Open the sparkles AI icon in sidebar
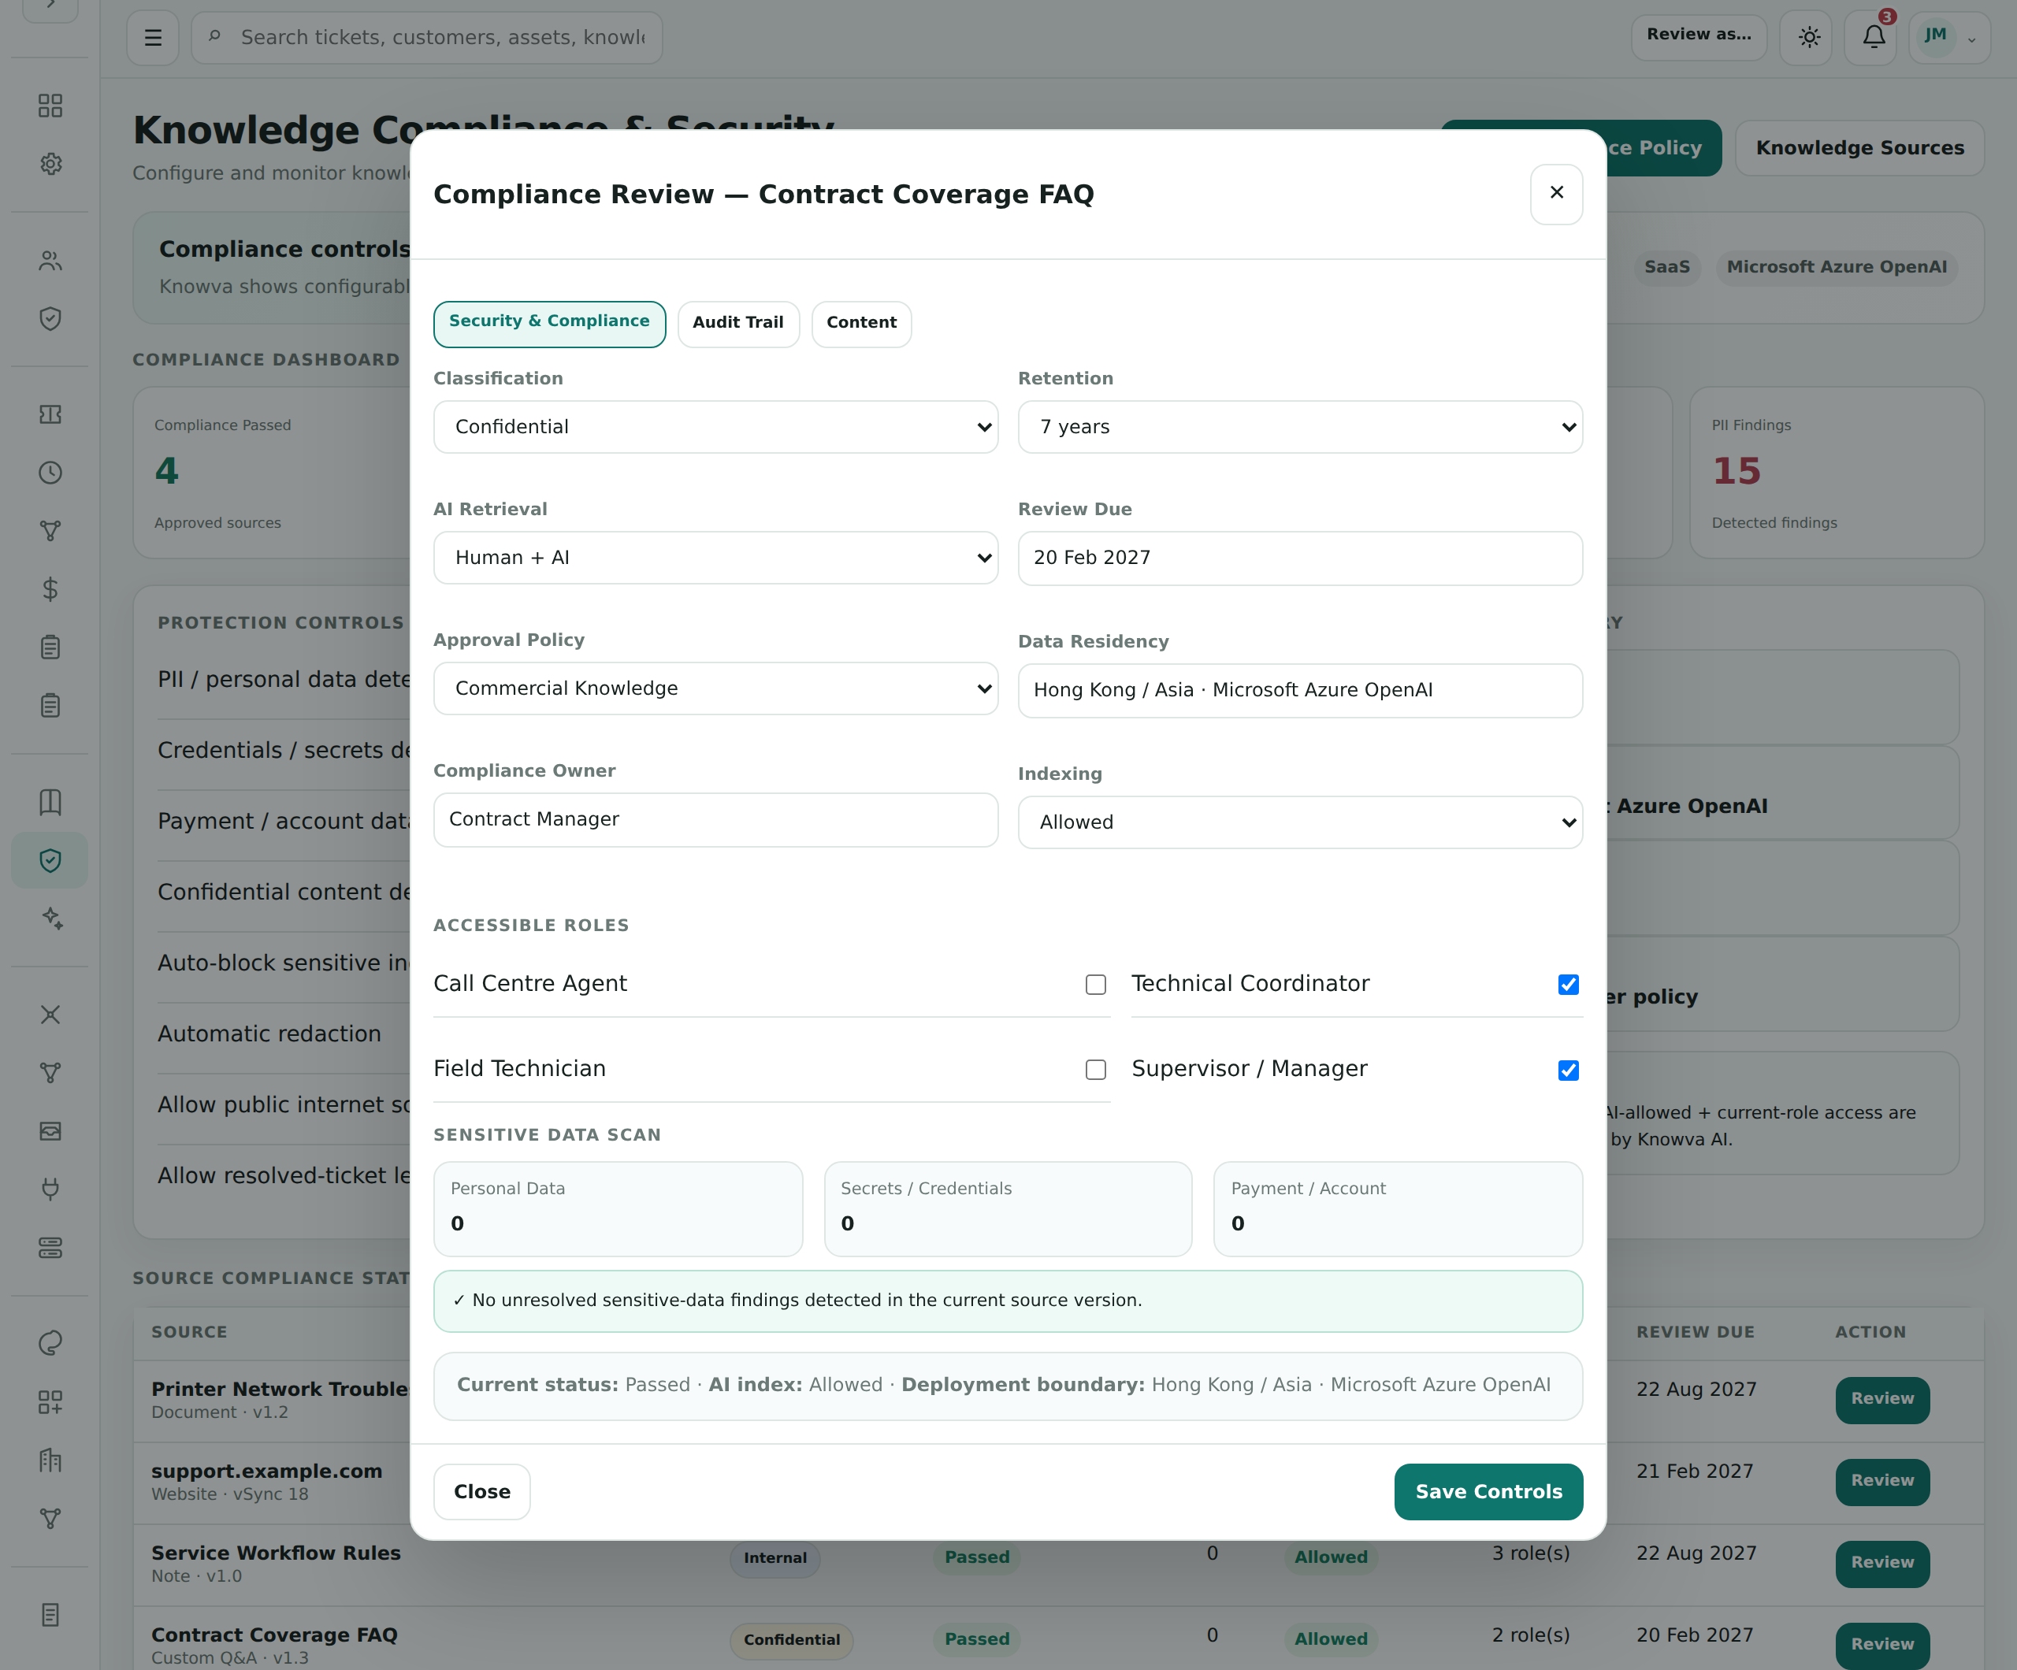2017x1670 pixels. point(50,919)
